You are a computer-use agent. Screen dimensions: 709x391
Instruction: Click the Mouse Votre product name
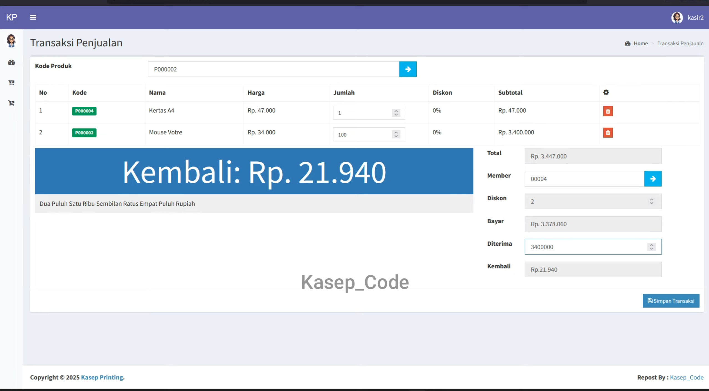[166, 132]
